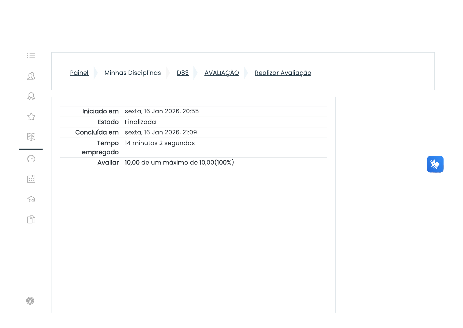
Task: Launch the blue sign language widget
Action: (x=435, y=164)
